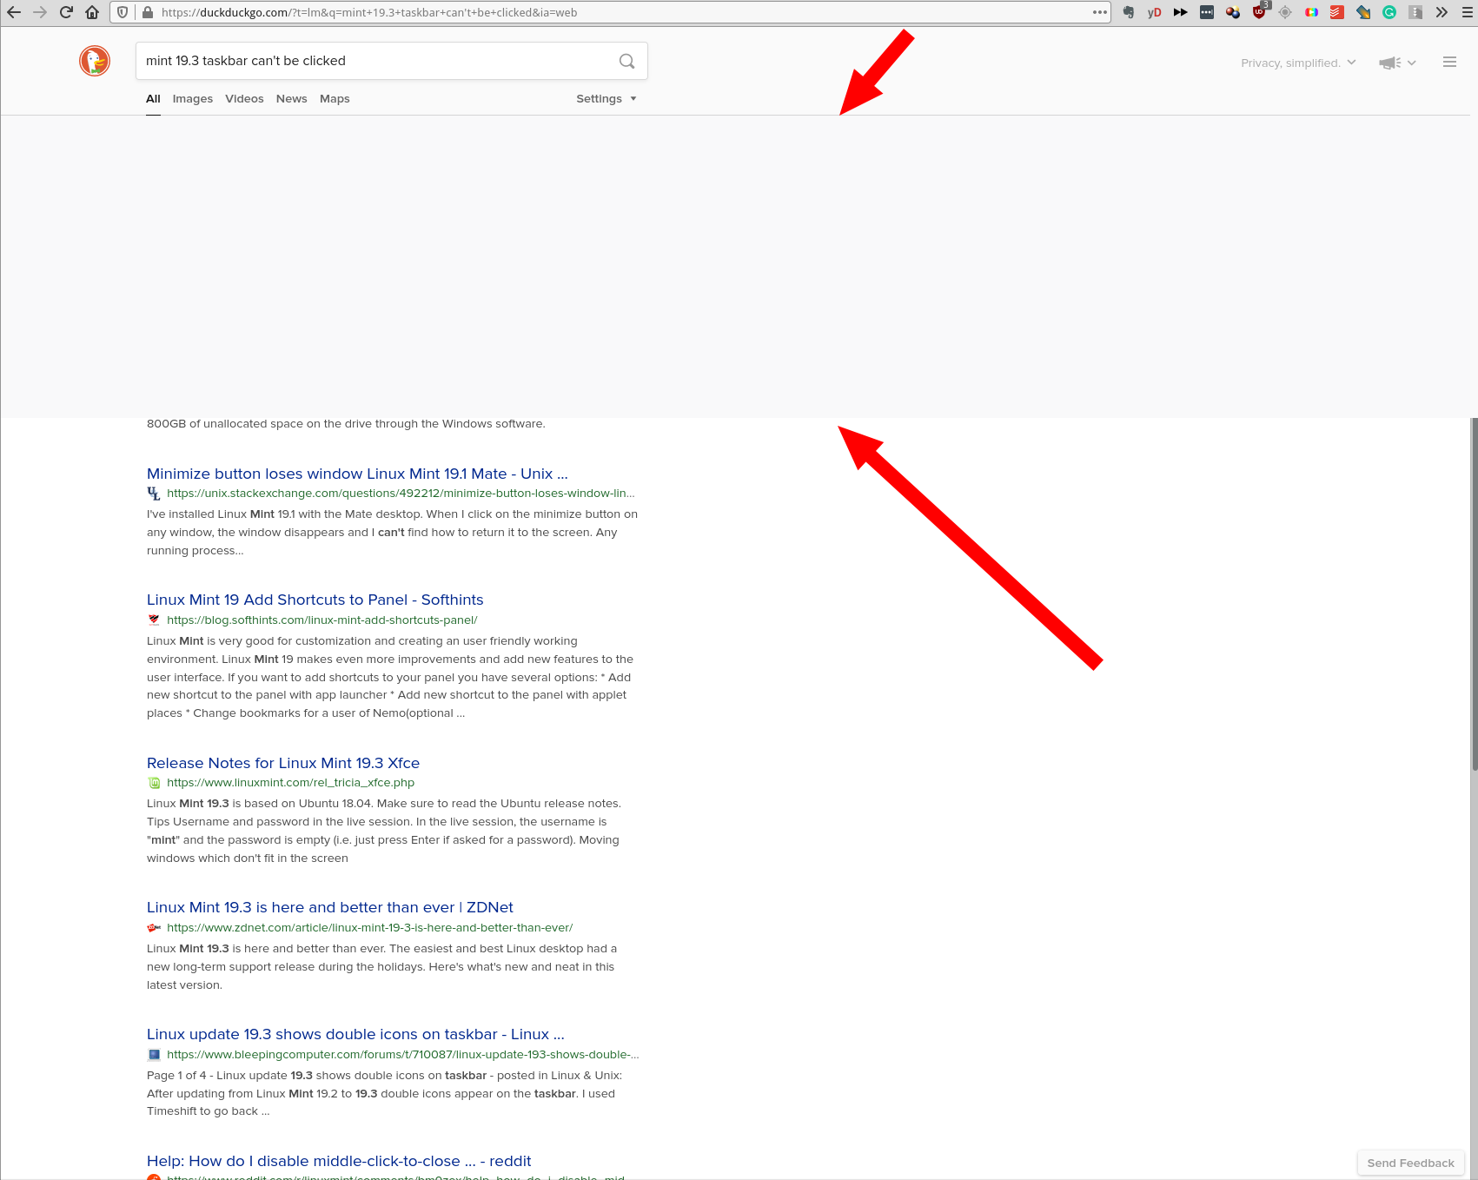Expand the Privacy, simplified dropdown
This screenshot has width=1478, height=1180.
click(1298, 63)
